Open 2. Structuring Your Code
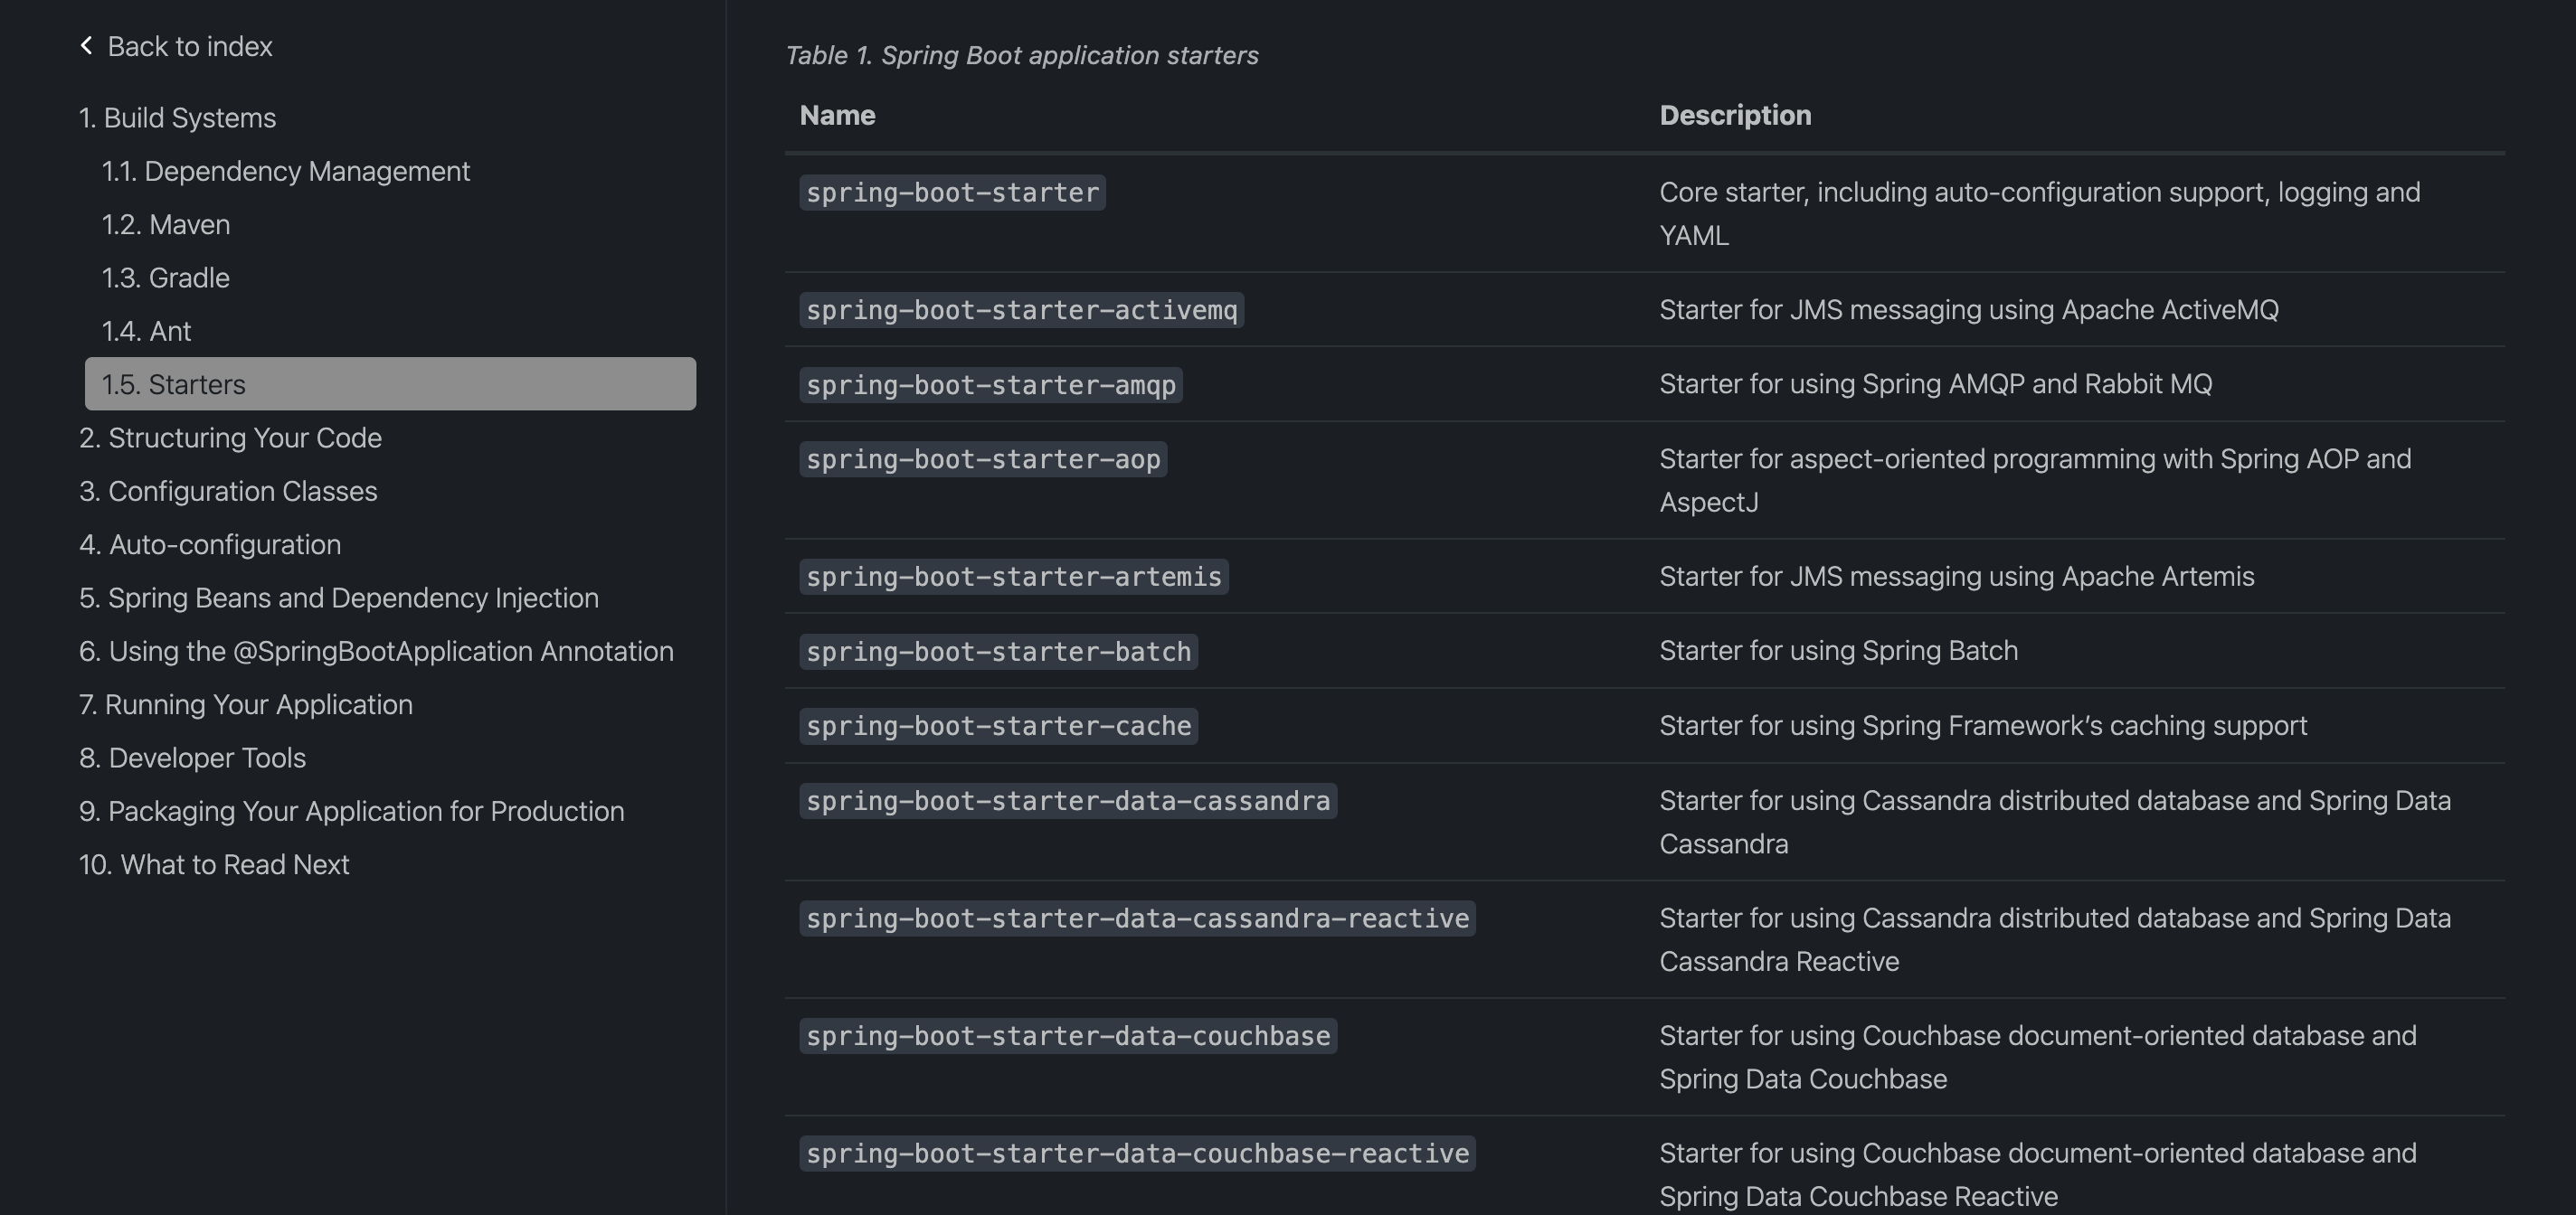This screenshot has height=1215, width=2576. tap(230, 437)
